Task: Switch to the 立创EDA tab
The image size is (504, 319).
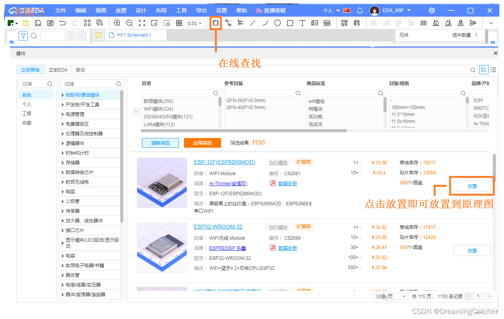Action: point(58,70)
